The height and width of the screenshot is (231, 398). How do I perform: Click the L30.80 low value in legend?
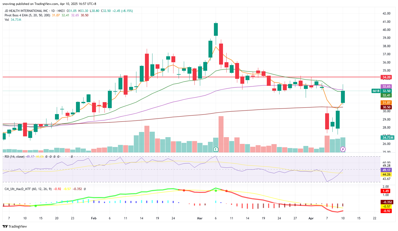95,11
